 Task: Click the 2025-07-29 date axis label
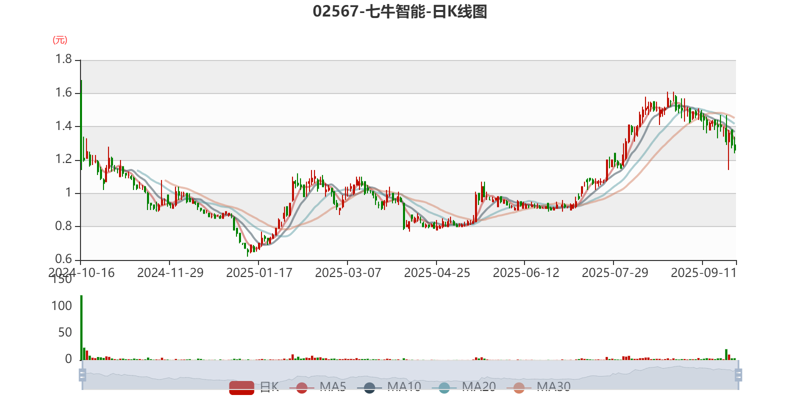615,273
